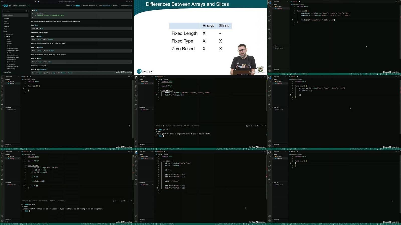
Task: Switch to PROBLEMS tab in out-of-bounds error editor
Action: pyautogui.click(x=159, y=126)
